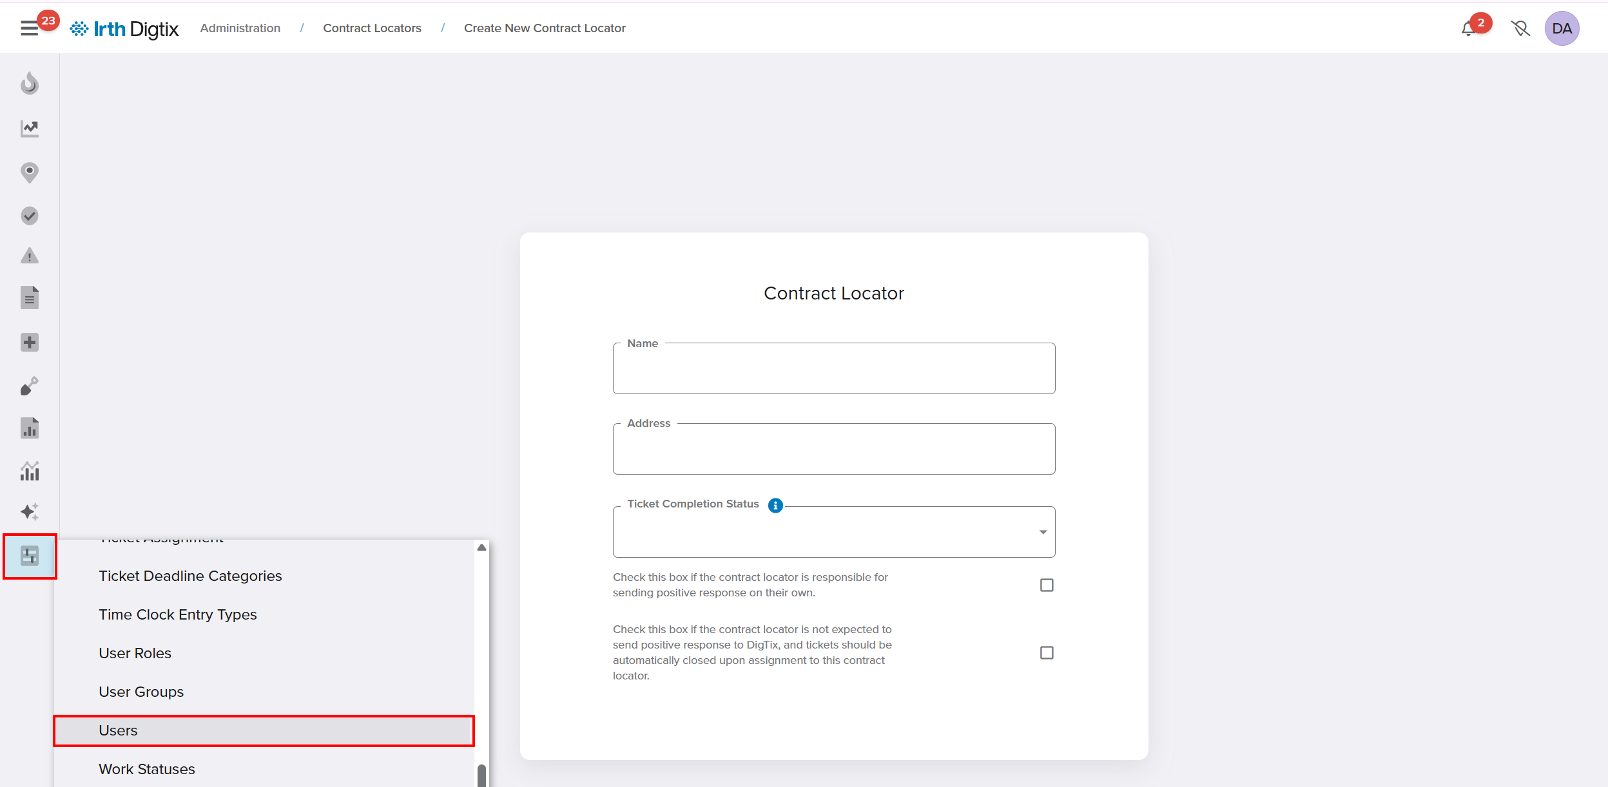Screen dimensions: 1608x787
Task: Go to Contract Locators breadcrumb link
Action: click(372, 28)
